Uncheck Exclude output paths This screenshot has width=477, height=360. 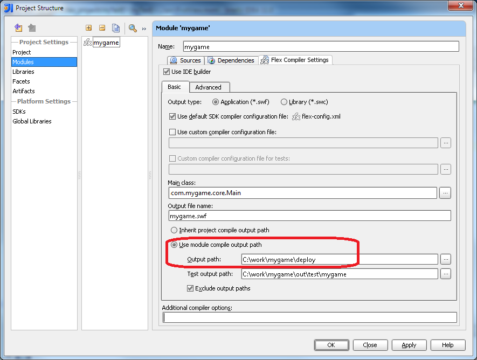[190, 288]
